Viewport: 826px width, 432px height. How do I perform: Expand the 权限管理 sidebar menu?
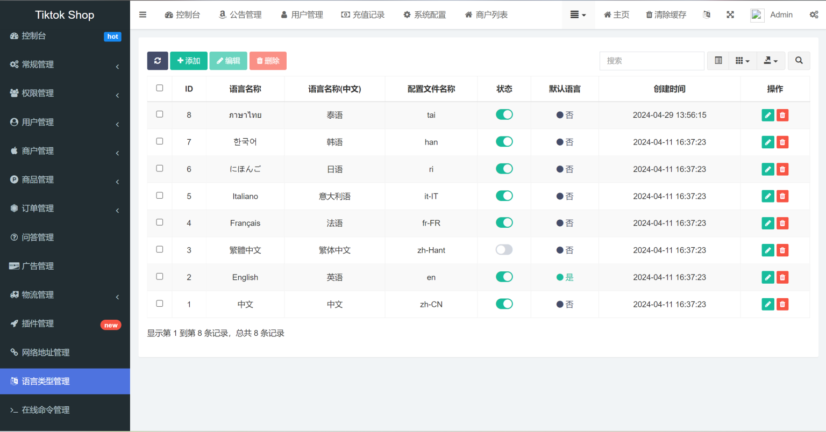65,93
